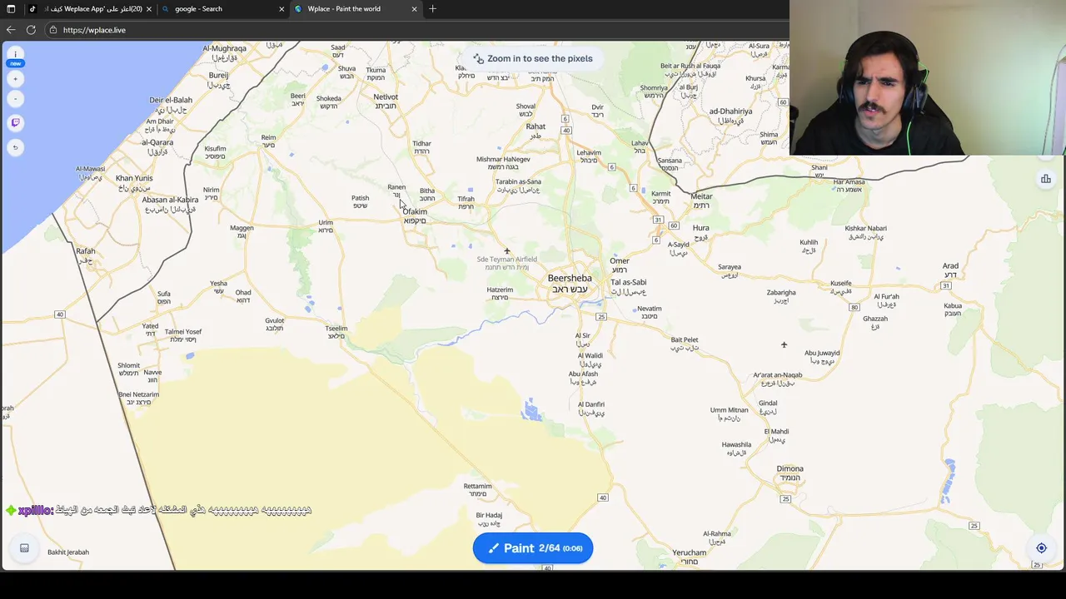Screen dimensions: 1066x599
Task: Click the Beersheba city label
Action: tap(570, 283)
